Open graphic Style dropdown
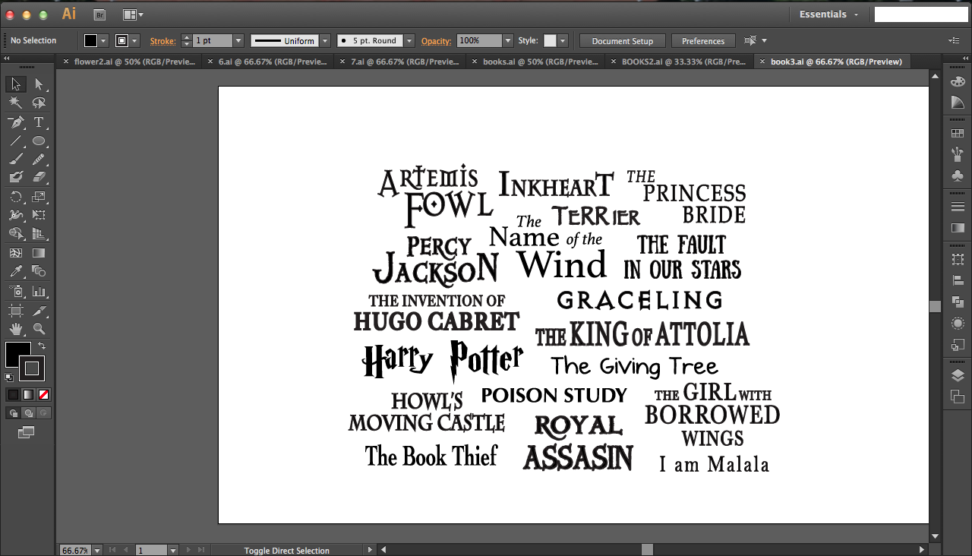Screen dimensions: 972x556 563,41
